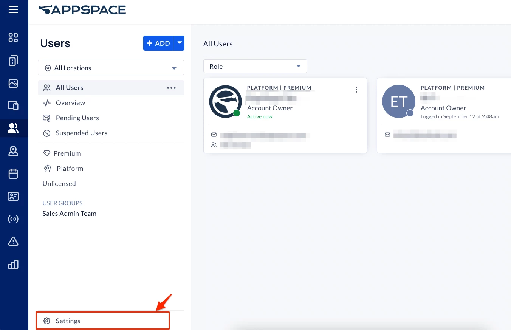Open the calendar icon in sidebar
The height and width of the screenshot is (330, 511).
[x=13, y=174]
